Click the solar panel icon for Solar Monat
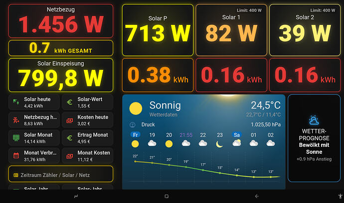Screen dimensions: 344x203 tap(16, 138)
